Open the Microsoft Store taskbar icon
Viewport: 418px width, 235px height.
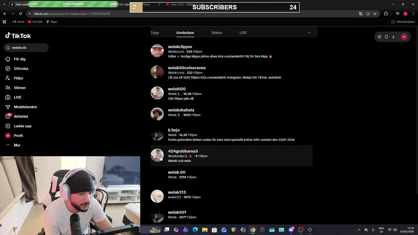point(214,230)
